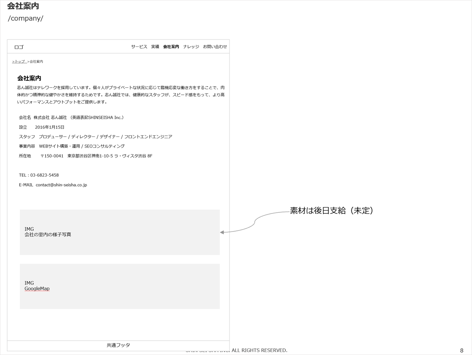Viewport: 472px width, 355px height.
Task: Click the 会社名 株式会社 志ん誠社 row
Action: click(x=72, y=118)
